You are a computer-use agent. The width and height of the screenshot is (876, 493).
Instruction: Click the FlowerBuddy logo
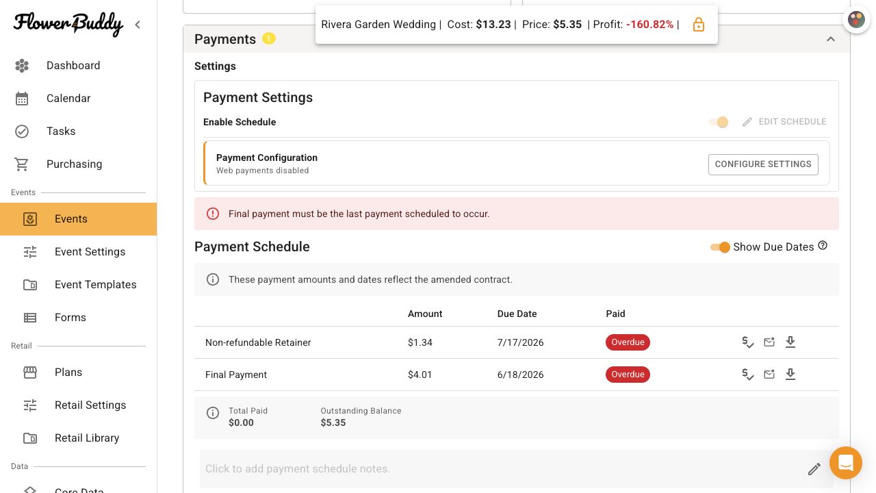(68, 24)
